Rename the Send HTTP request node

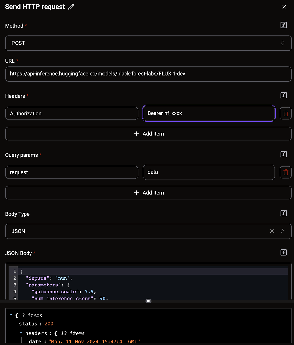(71, 6)
